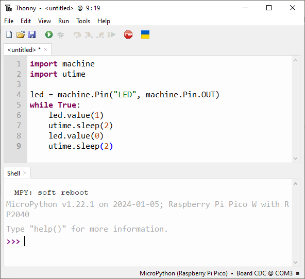Start debugging with the bug icon
305x279 pixels.
[60, 34]
